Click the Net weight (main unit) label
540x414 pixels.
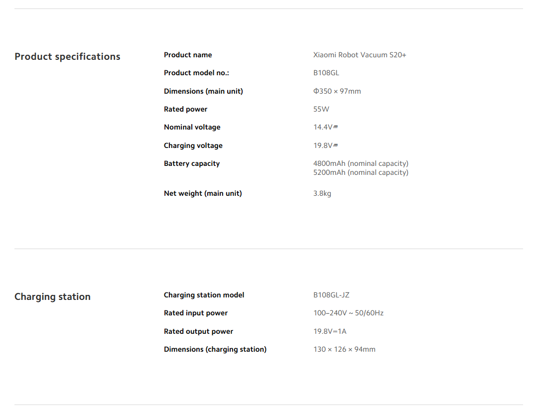click(202, 193)
